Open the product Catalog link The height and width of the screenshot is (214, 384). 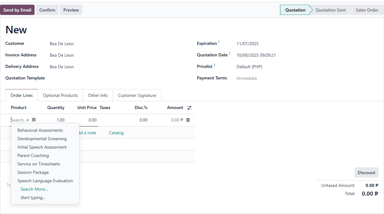pos(116,133)
